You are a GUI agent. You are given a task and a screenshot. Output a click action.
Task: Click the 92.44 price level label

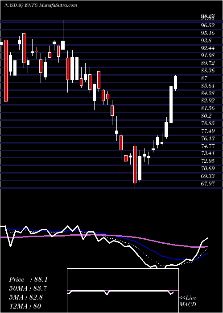[208, 48]
